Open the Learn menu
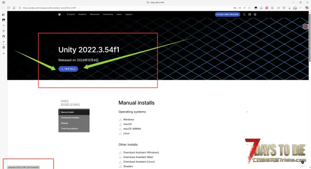Viewport: 311px width, 169px height. 119,14
